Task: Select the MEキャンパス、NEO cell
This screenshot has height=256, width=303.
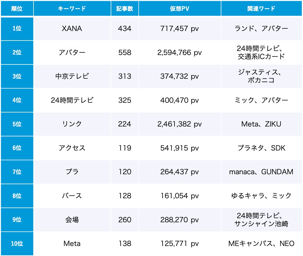Action: pyautogui.click(x=261, y=244)
